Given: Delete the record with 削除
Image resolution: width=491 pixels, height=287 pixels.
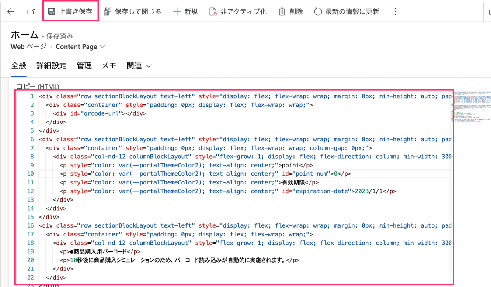Looking at the screenshot, I should tap(291, 11).
